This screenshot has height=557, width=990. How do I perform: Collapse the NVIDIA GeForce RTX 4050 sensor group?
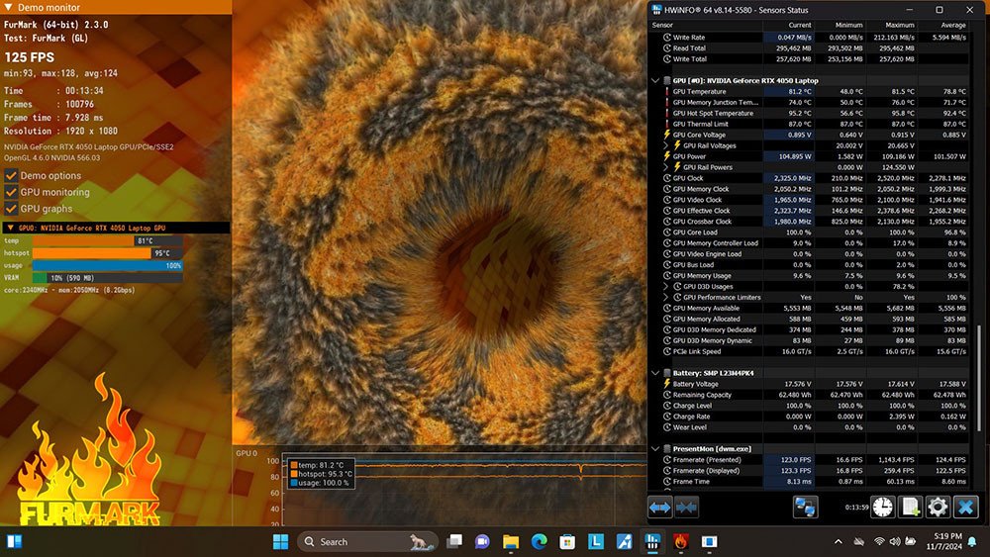tap(655, 80)
